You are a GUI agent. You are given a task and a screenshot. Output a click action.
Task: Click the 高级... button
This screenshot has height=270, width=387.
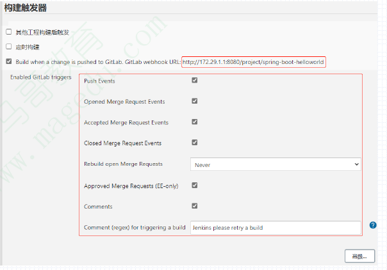click(x=359, y=256)
